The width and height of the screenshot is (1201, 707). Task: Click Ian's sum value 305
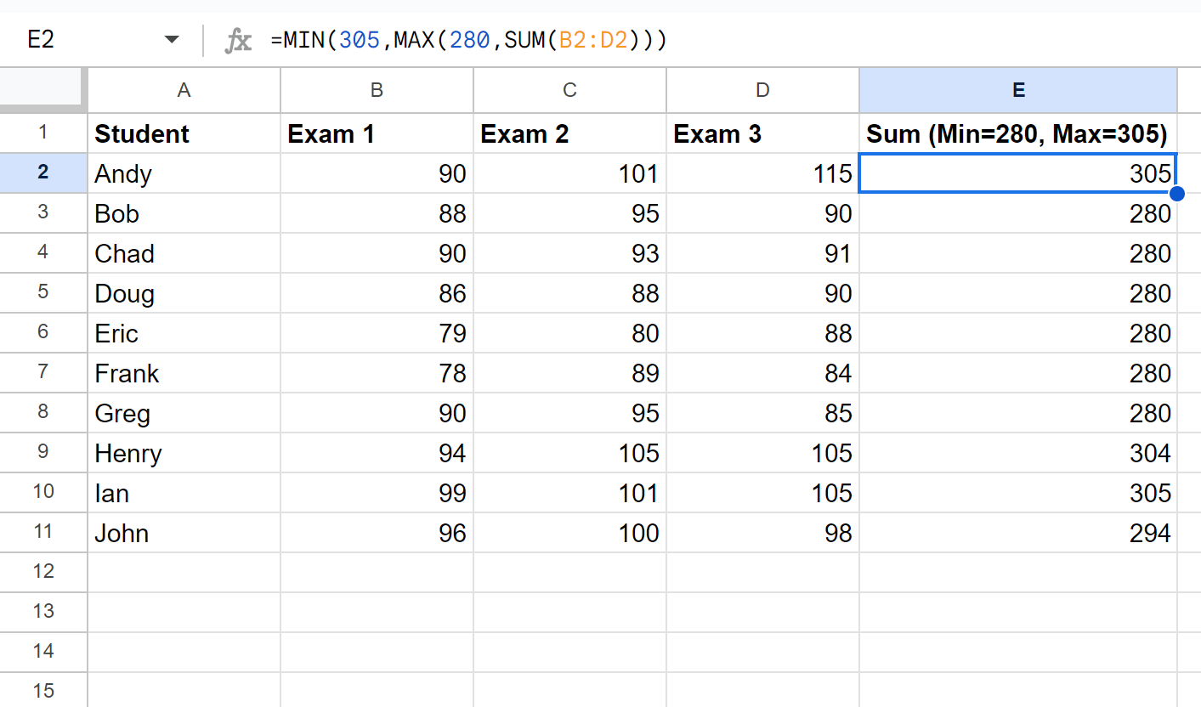tap(1018, 493)
